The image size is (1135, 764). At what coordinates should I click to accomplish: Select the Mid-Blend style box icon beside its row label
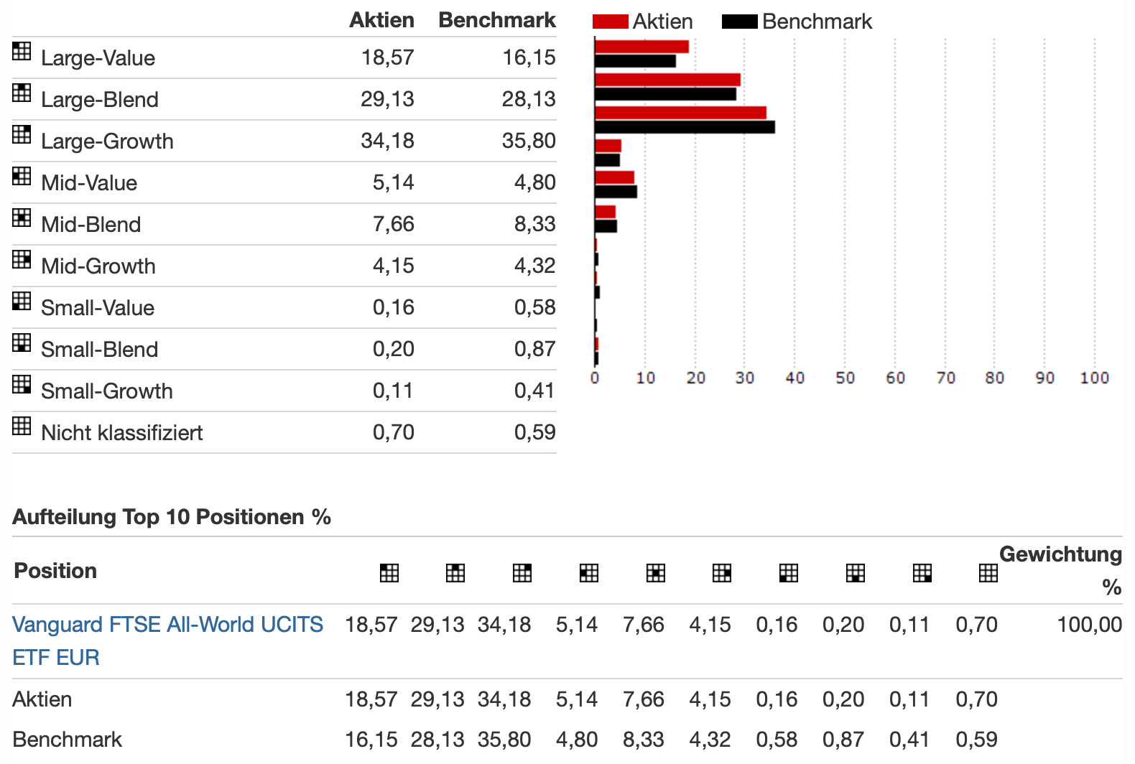(22, 218)
